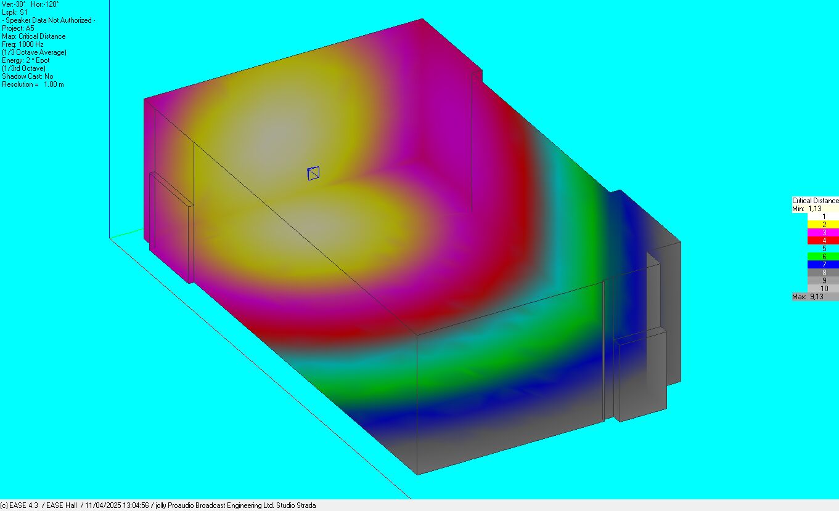The height and width of the screenshot is (511, 839).
Task: Click the Project: A5 label
Action: [18, 28]
